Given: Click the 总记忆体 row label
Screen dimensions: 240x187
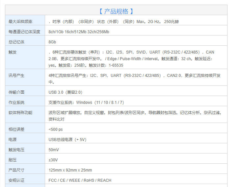Looking at the screenshot, I should pos(16,42).
